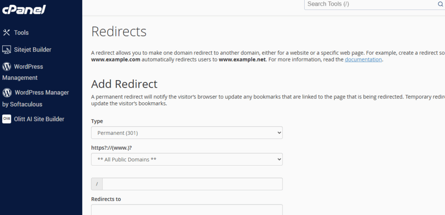Click the redirect path input field

[192, 184]
